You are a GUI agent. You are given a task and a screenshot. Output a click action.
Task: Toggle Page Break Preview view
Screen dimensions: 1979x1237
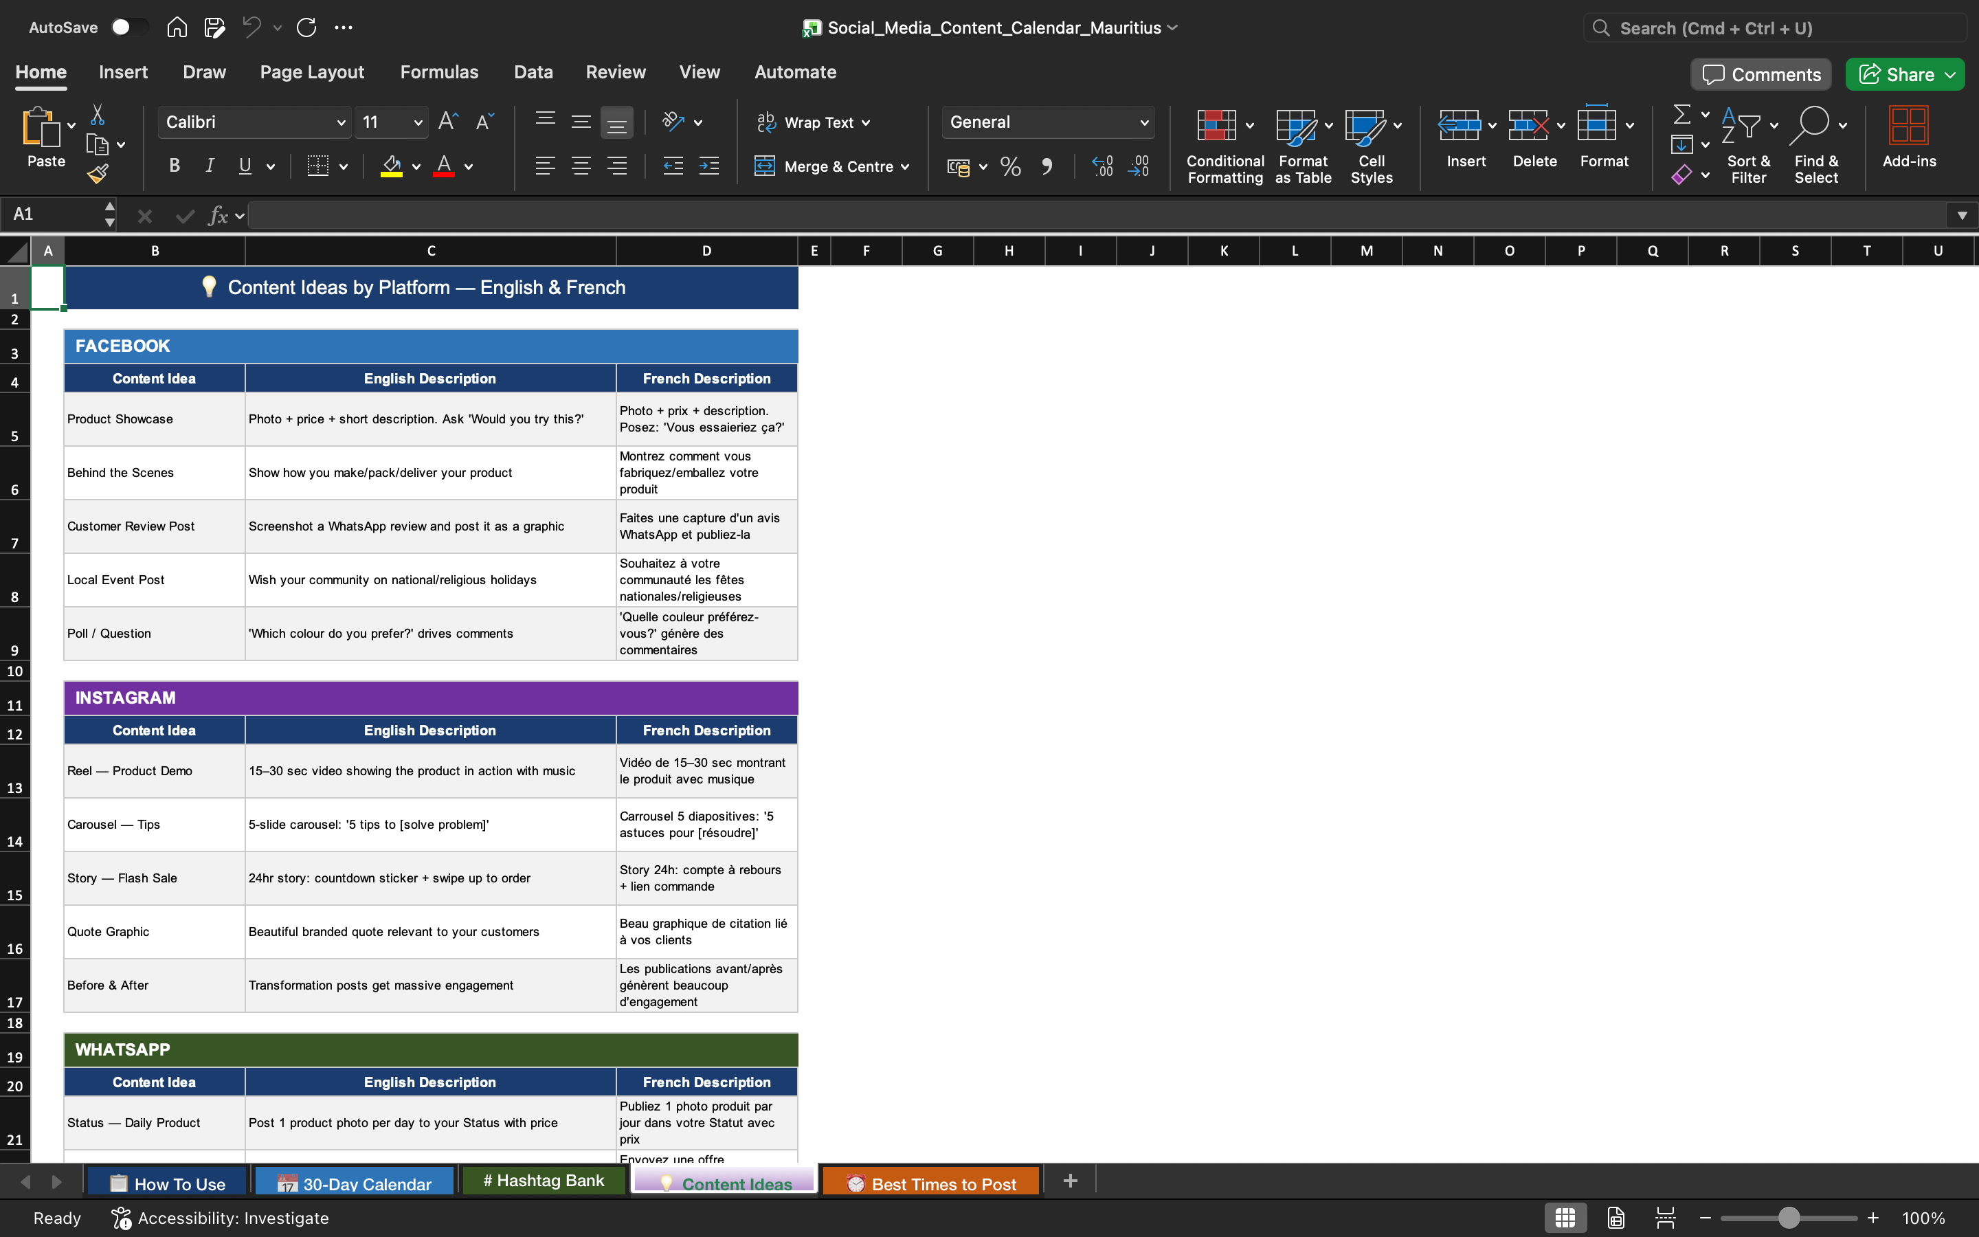[1665, 1217]
